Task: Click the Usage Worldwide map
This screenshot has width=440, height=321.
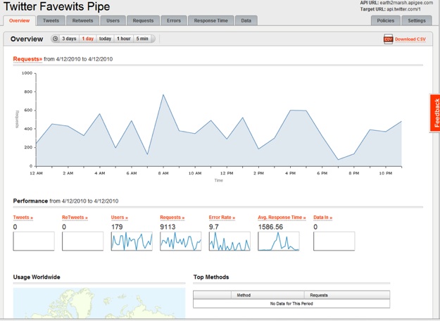Action: (x=99, y=304)
